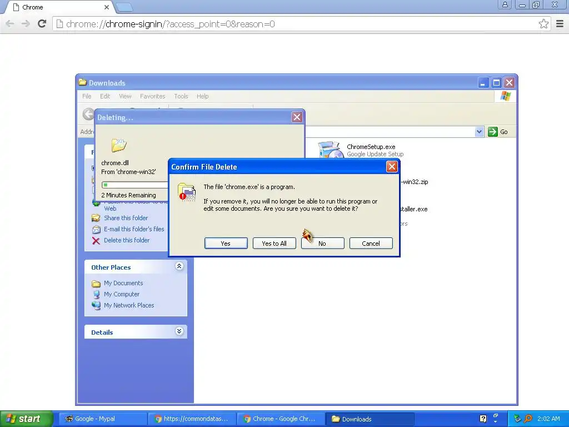Viewport: 569px width, 427px height.
Task: Click the Windows flag logo in Explorer
Action: click(x=506, y=96)
